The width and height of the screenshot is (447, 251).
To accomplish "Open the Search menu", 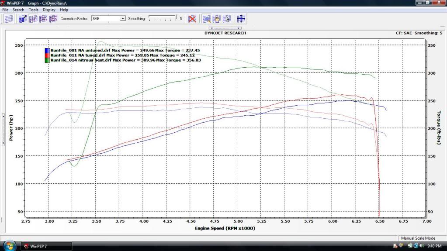I will tap(18, 10).
